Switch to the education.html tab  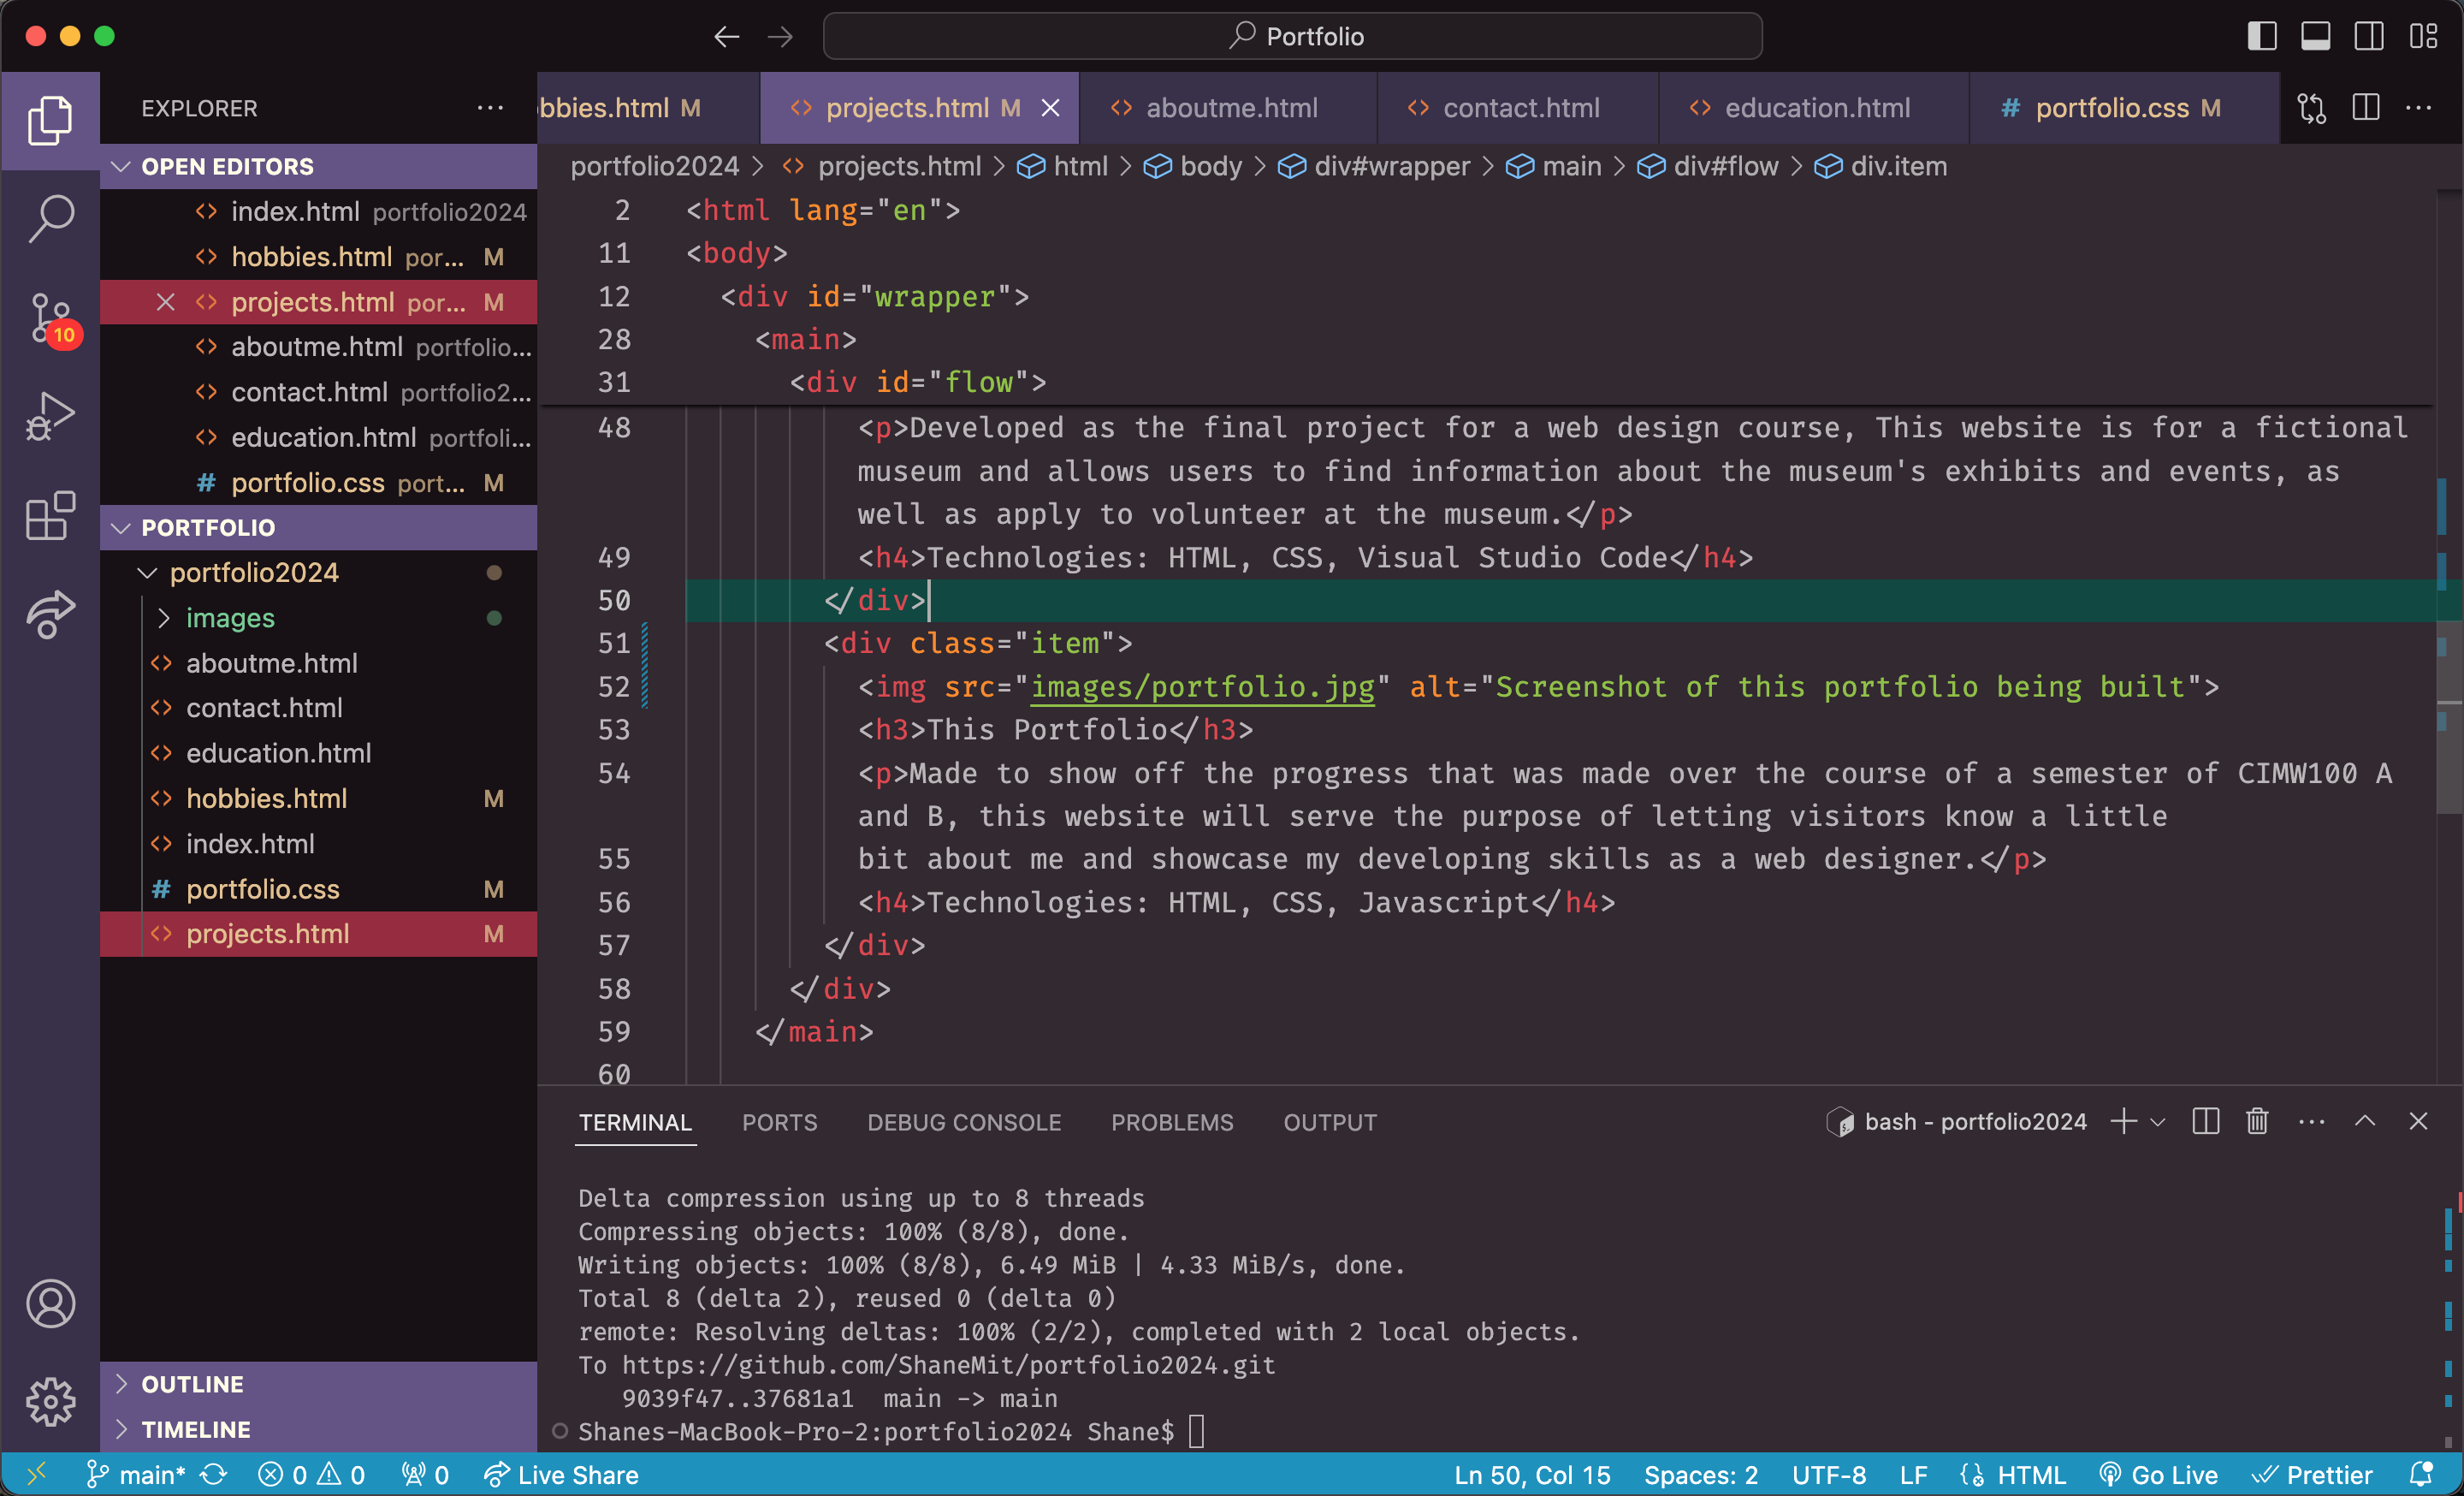[1814, 108]
